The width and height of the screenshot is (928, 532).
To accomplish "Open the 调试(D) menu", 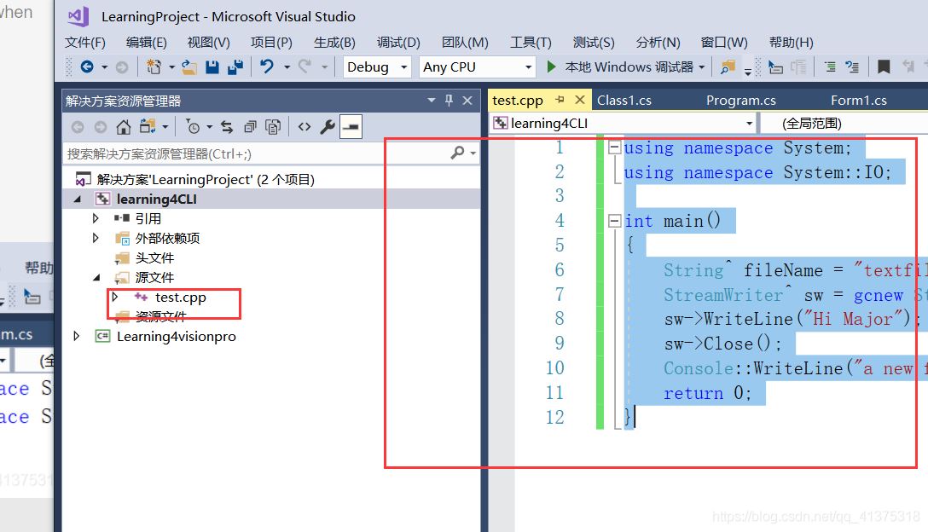I will point(398,43).
